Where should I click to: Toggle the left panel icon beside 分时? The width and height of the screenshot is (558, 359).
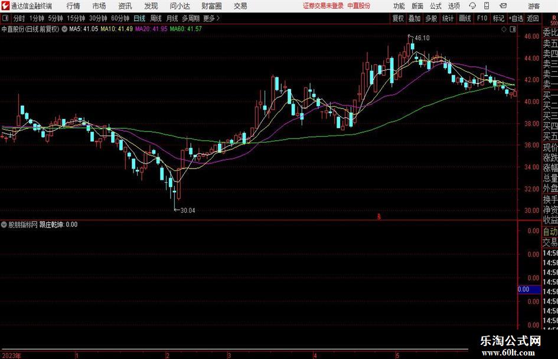pos(5,18)
